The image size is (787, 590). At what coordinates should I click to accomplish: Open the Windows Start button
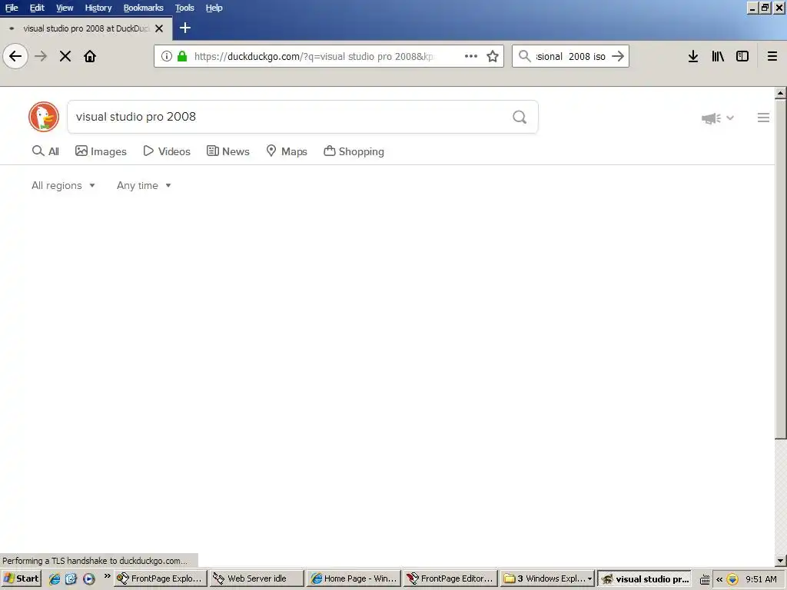pyautogui.click(x=21, y=578)
